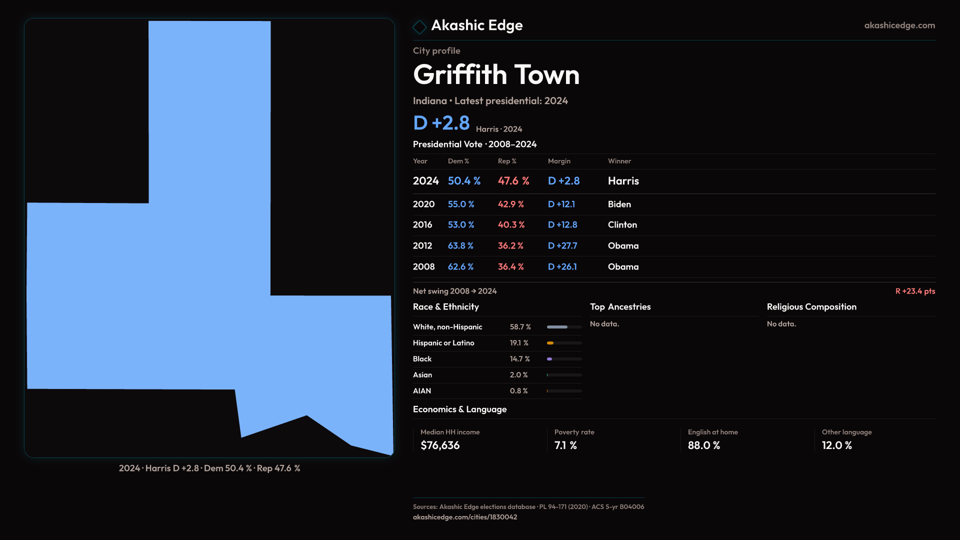Click the Akashic Edge diamond logo icon

coord(419,26)
